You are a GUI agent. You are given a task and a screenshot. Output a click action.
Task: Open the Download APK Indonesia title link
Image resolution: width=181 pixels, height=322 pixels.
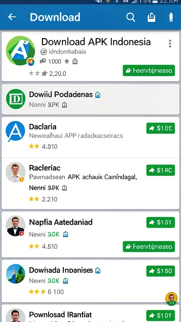pyautogui.click(x=96, y=42)
